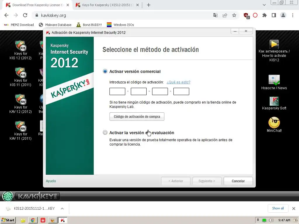Open the MEMZ Download bookmark
The image size is (299, 224).
(x=19, y=25)
